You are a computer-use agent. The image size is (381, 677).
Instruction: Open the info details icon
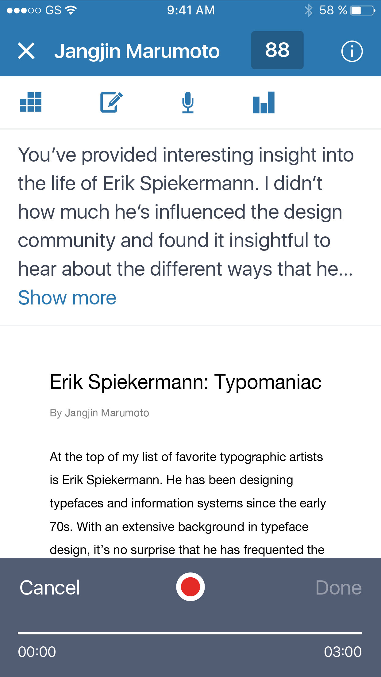[x=352, y=51]
